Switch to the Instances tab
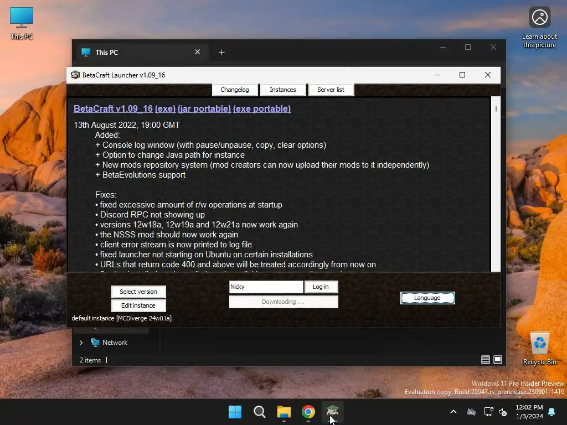 (x=283, y=90)
